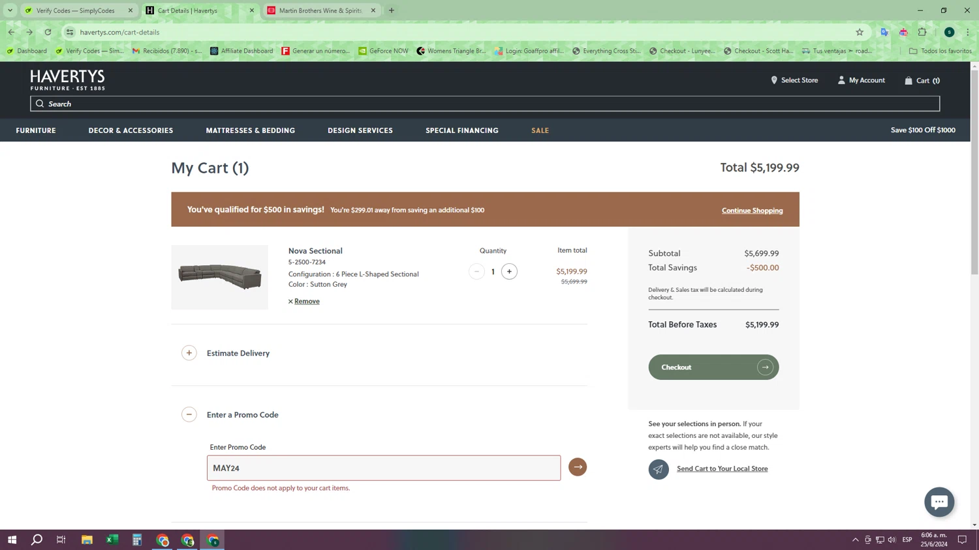Open the Furniture menu
The height and width of the screenshot is (550, 979).
click(x=36, y=130)
